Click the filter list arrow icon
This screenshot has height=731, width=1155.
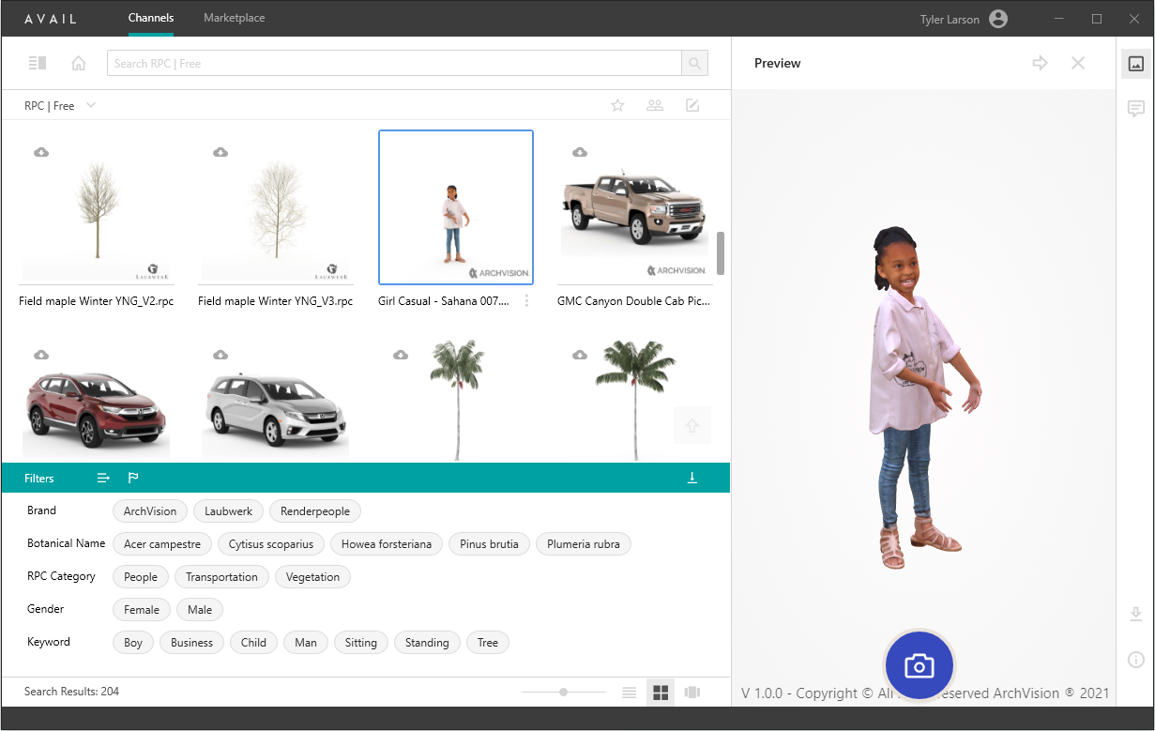tap(103, 478)
